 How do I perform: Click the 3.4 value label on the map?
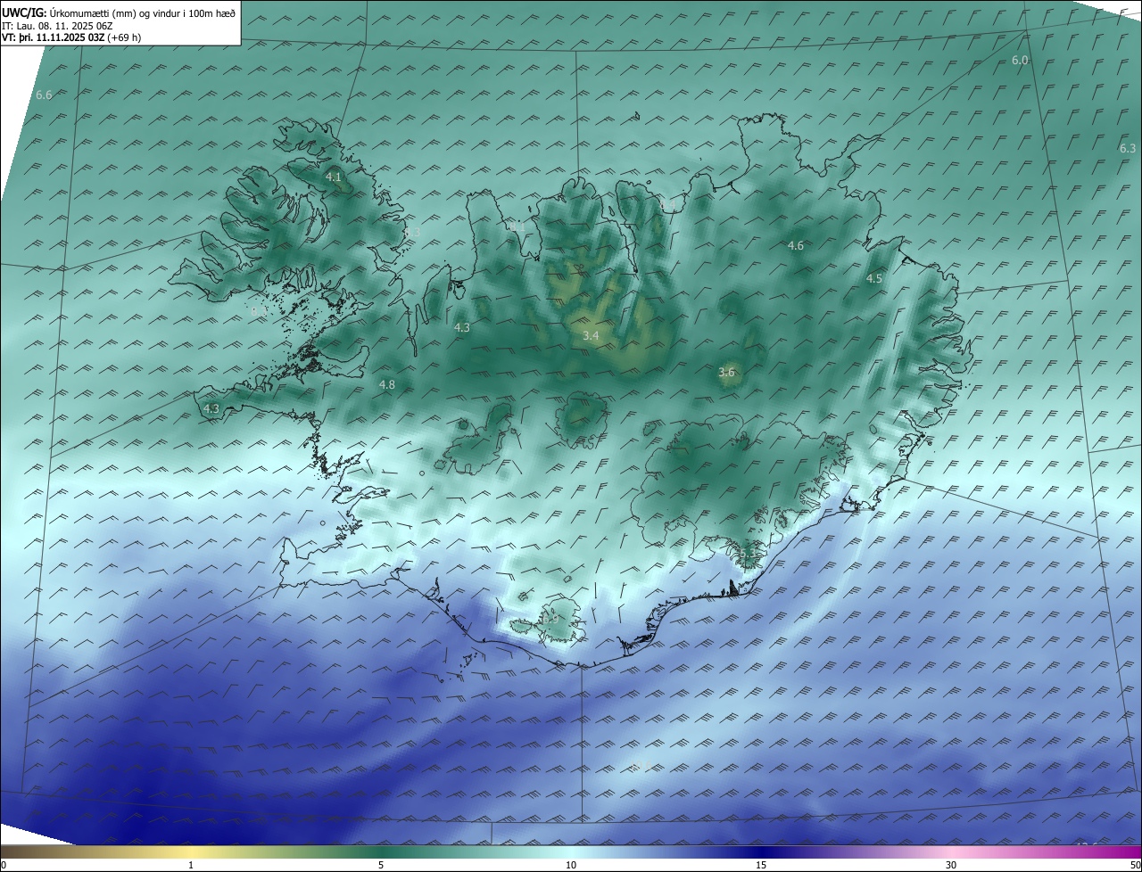click(591, 335)
